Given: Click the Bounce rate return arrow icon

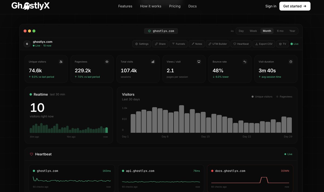Looking at the screenshot, I should 245,62.
